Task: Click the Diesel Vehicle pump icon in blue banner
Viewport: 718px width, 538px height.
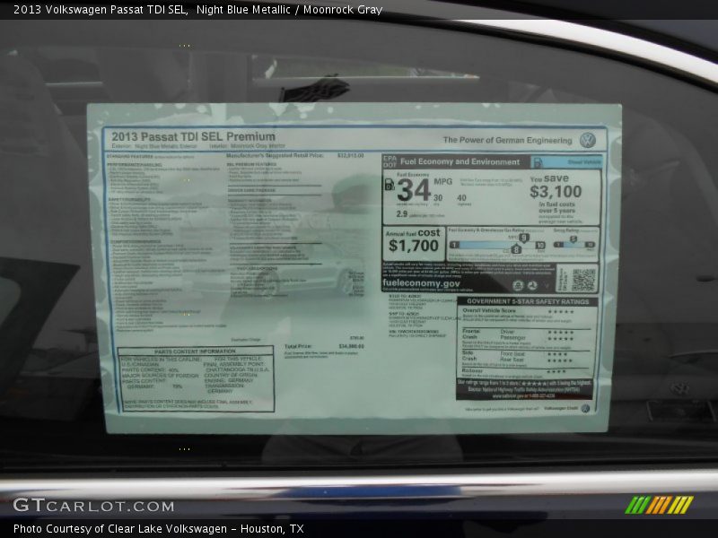Action: 537,162
